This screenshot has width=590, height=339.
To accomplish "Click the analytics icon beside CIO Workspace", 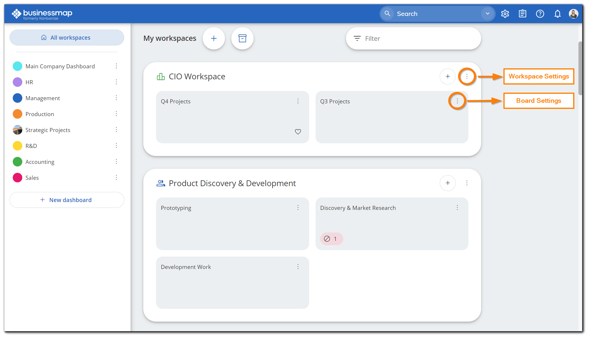I will [x=161, y=76].
